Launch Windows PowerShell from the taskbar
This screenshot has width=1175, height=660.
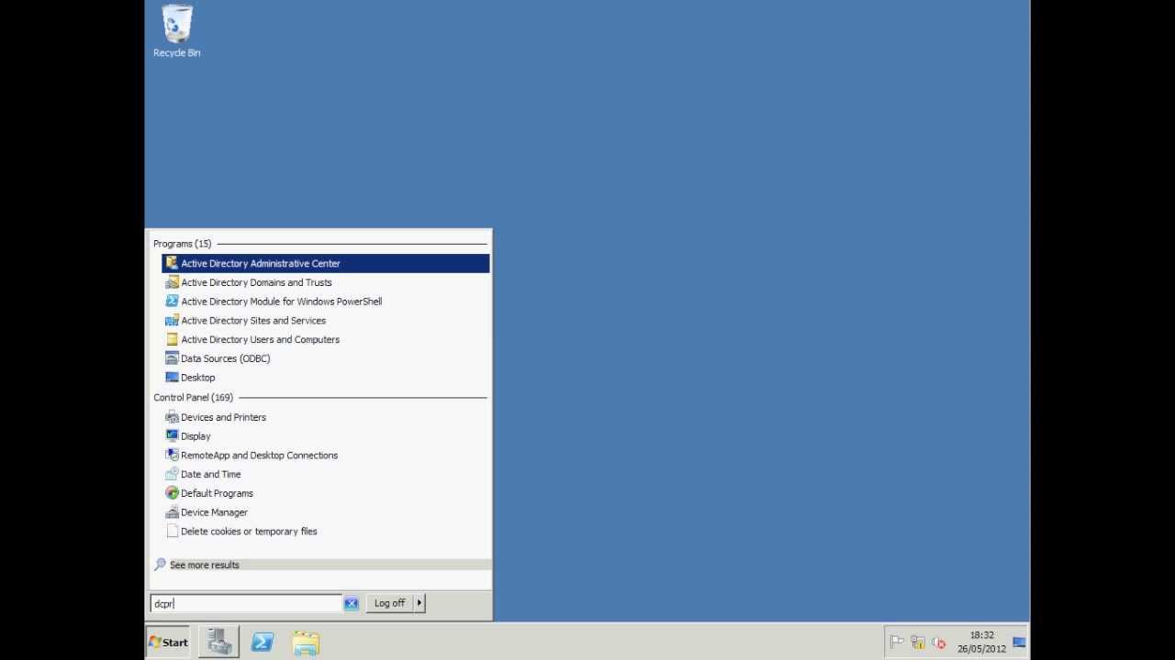[263, 642]
